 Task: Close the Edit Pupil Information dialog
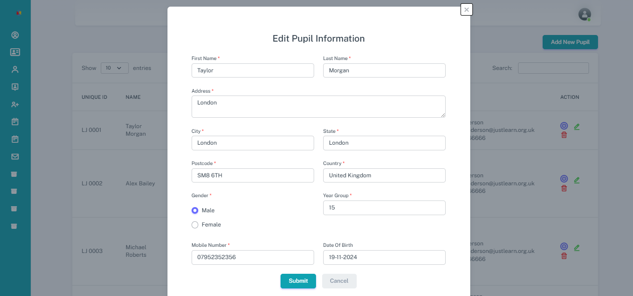coord(466,9)
